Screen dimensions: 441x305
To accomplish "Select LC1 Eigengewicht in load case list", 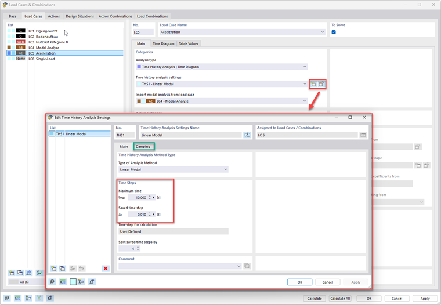I will coord(65,31).
